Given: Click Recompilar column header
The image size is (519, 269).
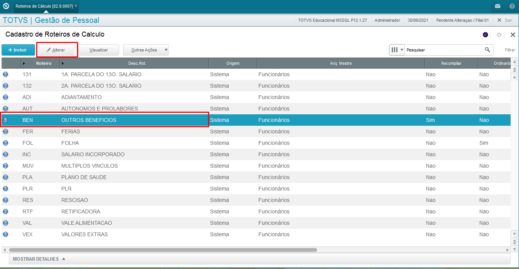Looking at the screenshot, I should point(452,63).
